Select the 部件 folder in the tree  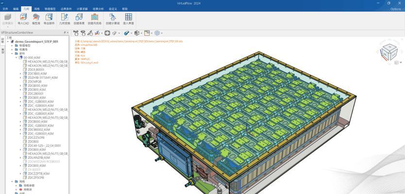pos(22,53)
